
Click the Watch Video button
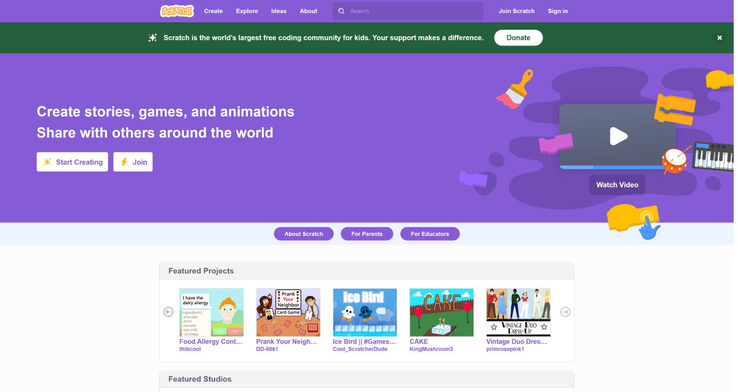click(x=617, y=185)
